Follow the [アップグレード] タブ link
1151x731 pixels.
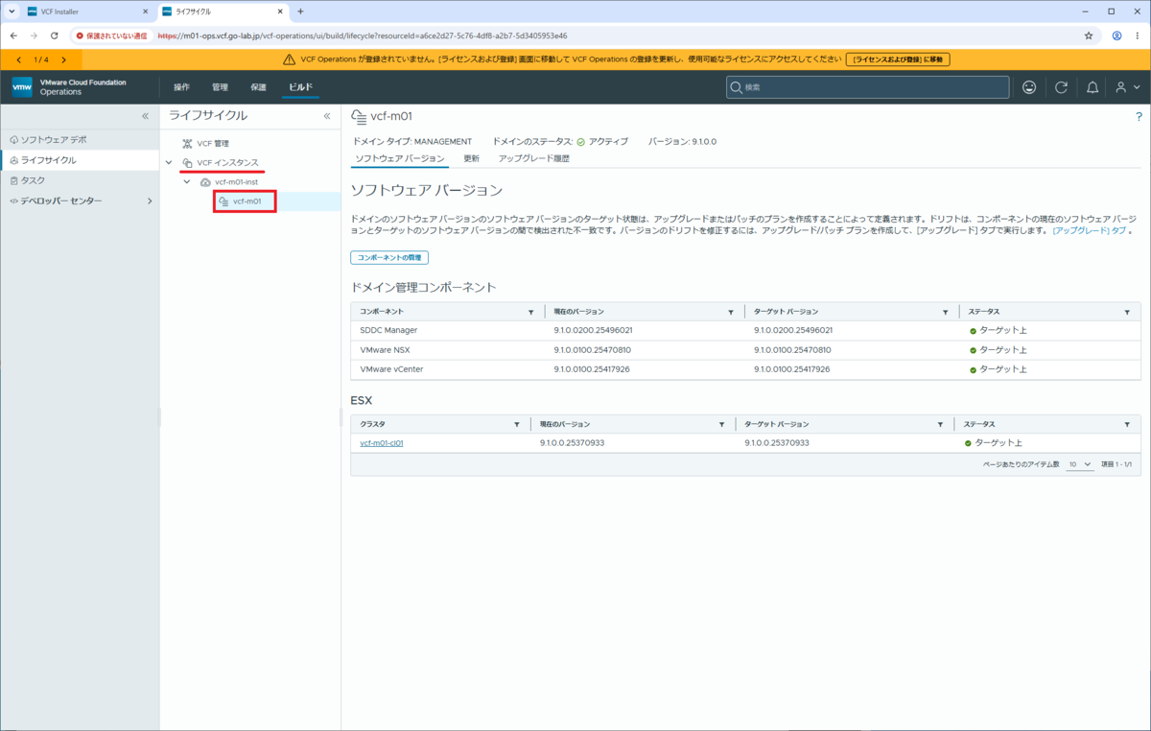(1090, 231)
